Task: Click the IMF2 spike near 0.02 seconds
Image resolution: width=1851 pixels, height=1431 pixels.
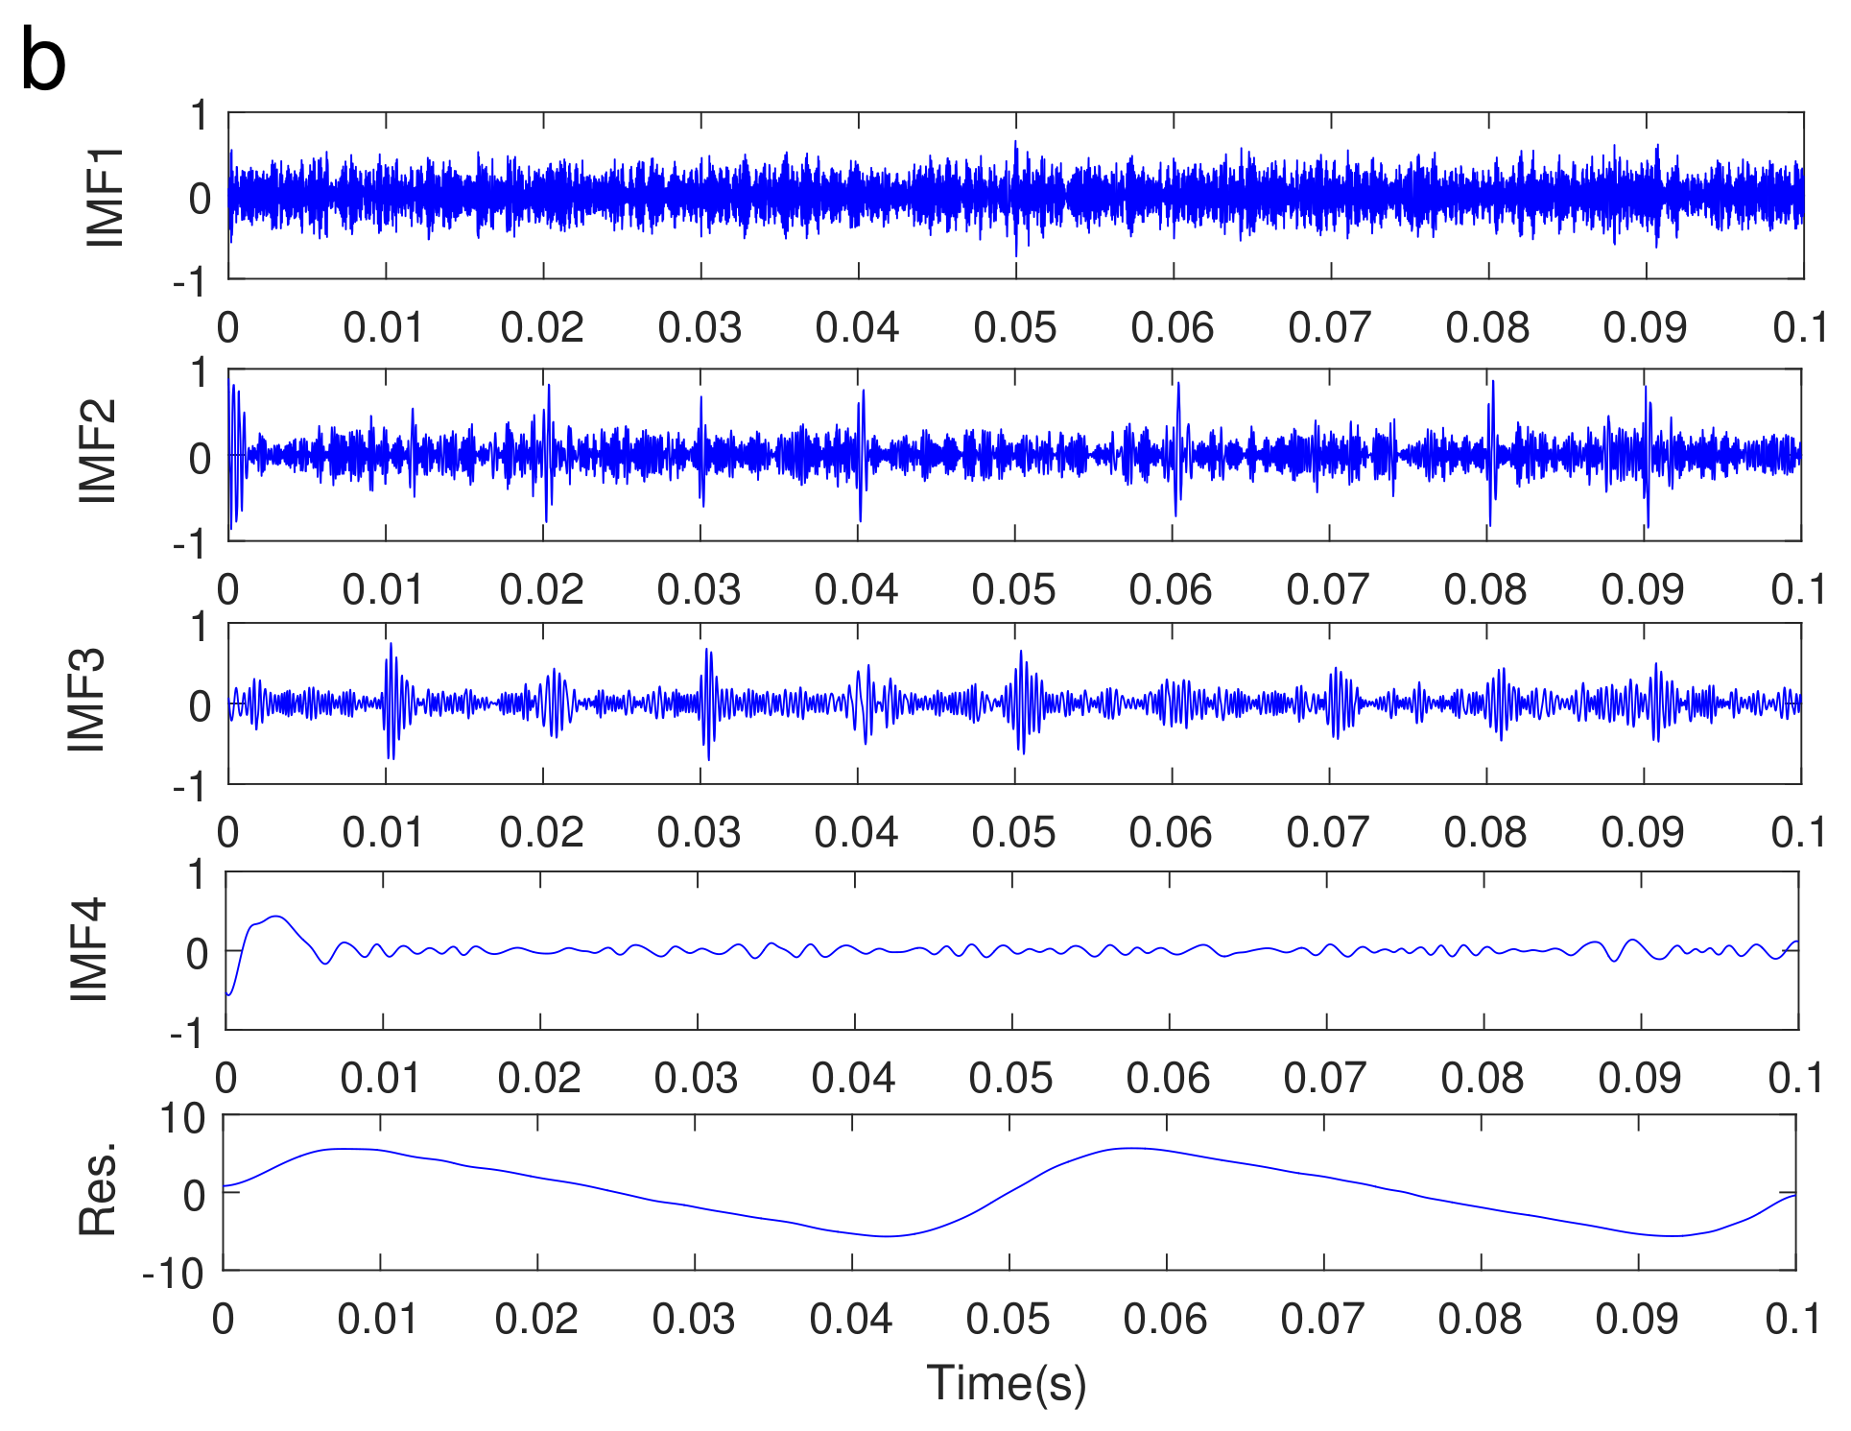Action: pyautogui.click(x=548, y=394)
